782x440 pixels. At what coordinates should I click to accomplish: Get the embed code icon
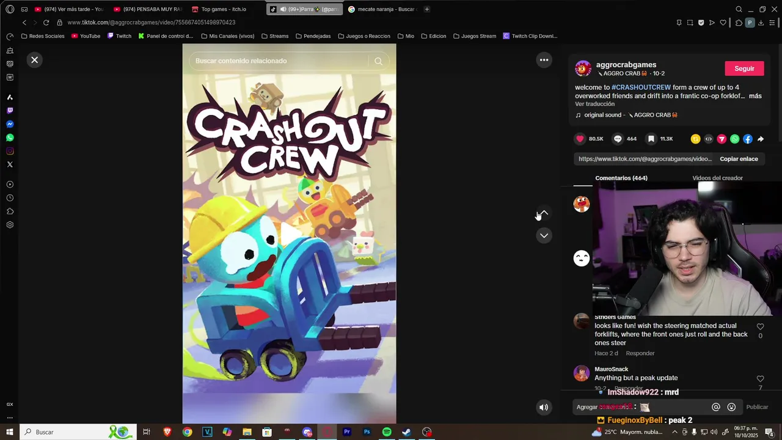pos(709,139)
